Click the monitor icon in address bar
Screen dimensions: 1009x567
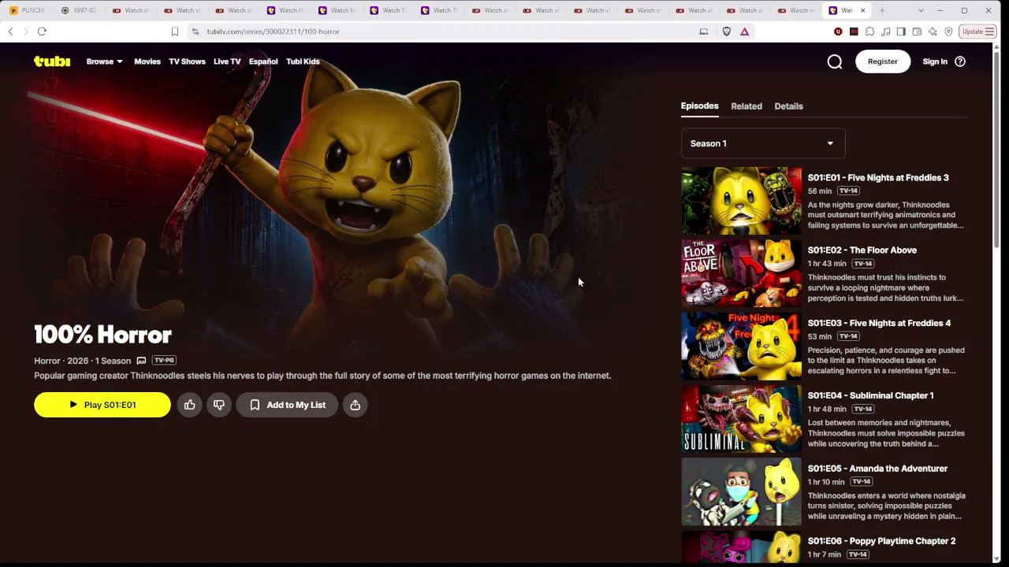[x=704, y=31]
